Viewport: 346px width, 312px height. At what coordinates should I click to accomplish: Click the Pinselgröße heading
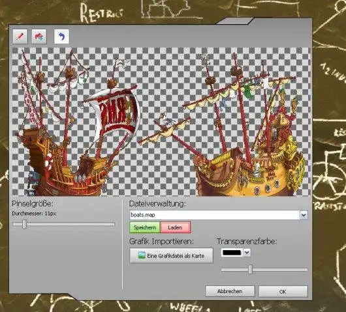33,204
